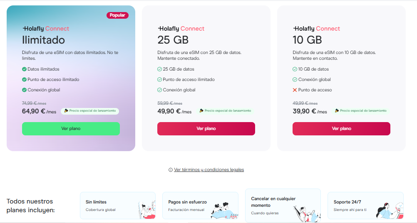
Task: Click launch price tag on 10 GB plan
Action: pos(360,111)
